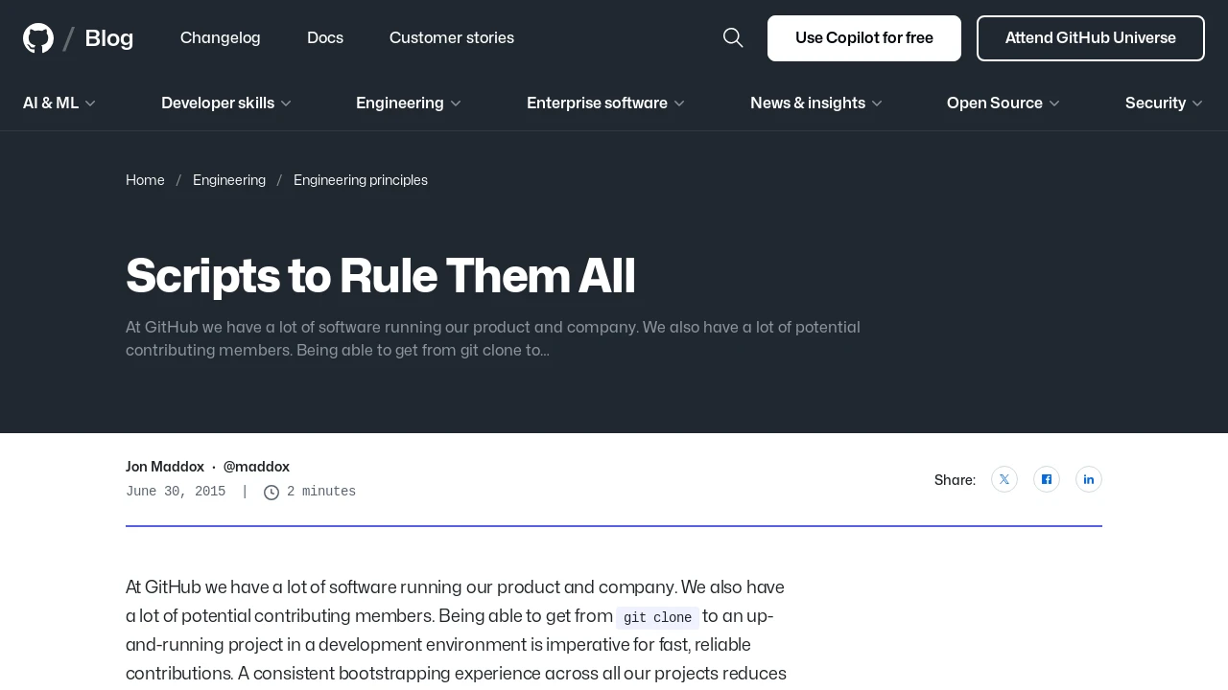This screenshot has width=1228, height=690.
Task: Share post on Facebook icon
Action: pyautogui.click(x=1047, y=479)
